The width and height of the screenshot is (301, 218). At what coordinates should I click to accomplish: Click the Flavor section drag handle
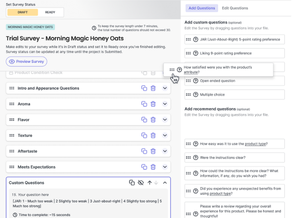[x=12, y=120]
